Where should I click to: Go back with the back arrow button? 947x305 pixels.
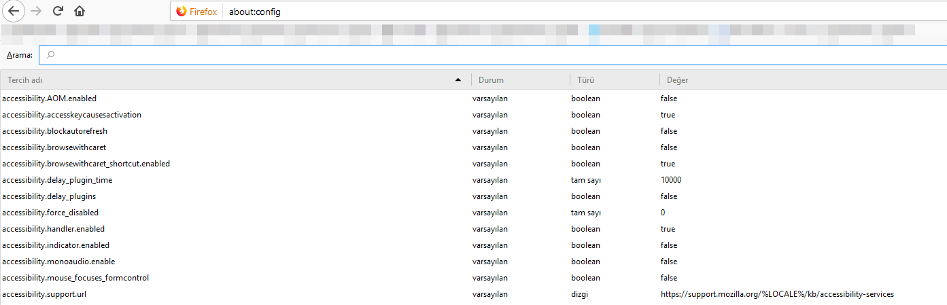tap(14, 11)
